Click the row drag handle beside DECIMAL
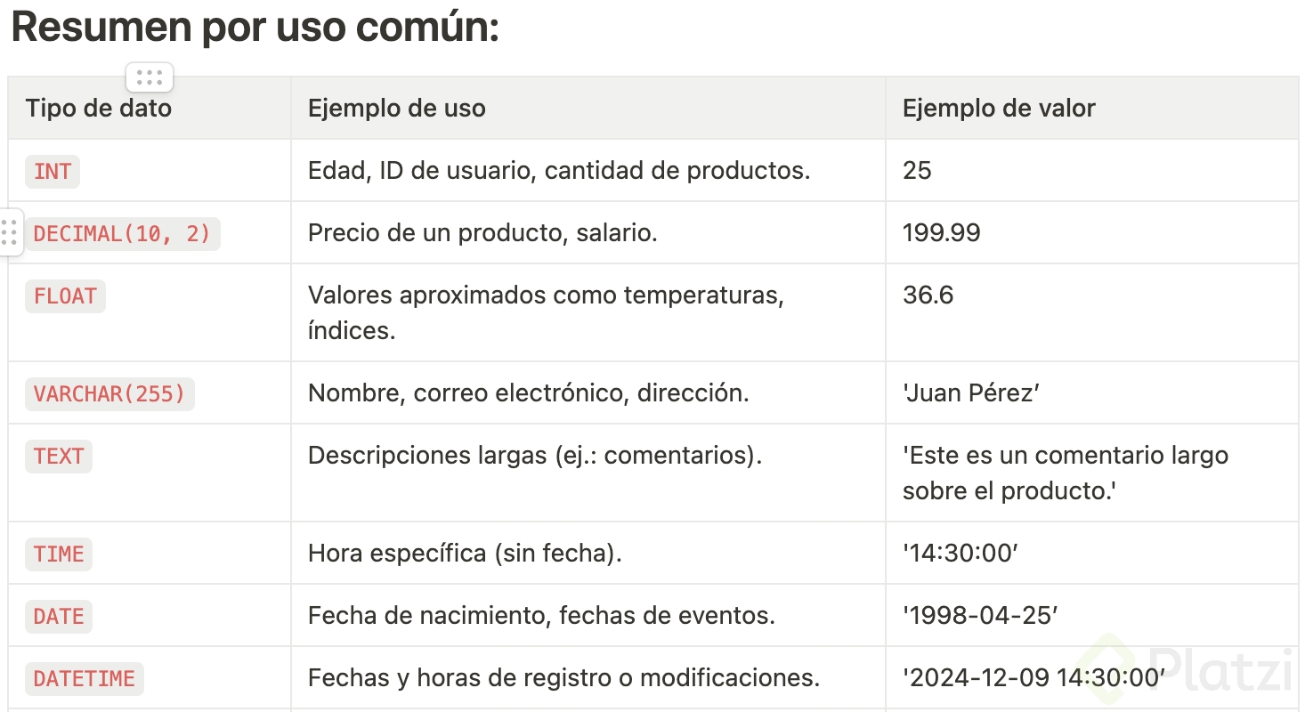 pos(9,233)
